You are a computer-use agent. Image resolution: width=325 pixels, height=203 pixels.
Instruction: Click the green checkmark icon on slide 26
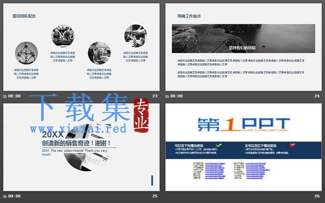click(219, 145)
